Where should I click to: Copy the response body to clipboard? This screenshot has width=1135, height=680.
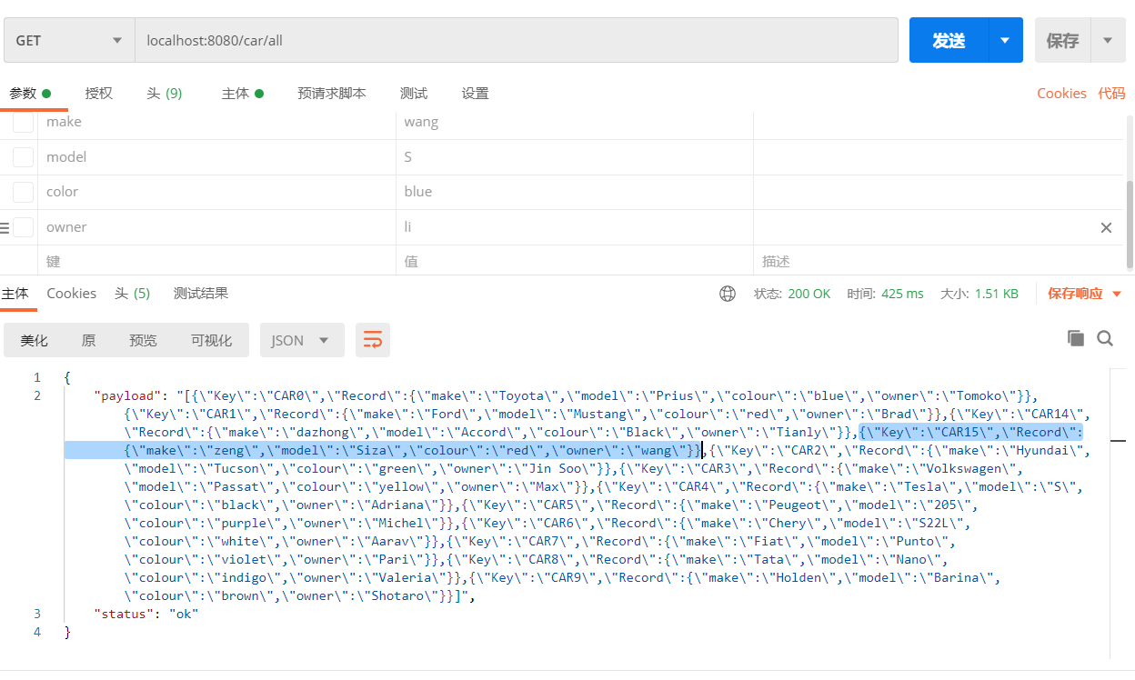[1075, 337]
